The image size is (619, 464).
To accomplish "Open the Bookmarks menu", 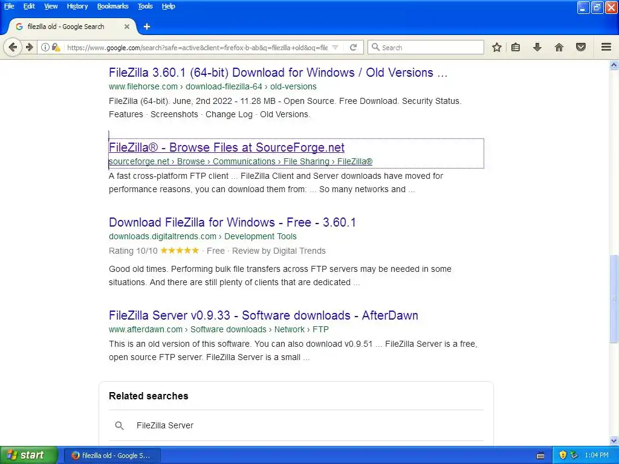I will point(112,6).
